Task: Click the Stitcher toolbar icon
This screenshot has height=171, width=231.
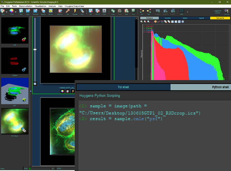Action: click(x=51, y=11)
